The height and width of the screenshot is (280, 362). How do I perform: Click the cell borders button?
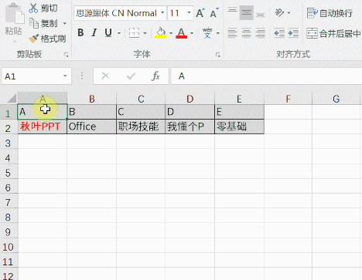tap(134, 33)
